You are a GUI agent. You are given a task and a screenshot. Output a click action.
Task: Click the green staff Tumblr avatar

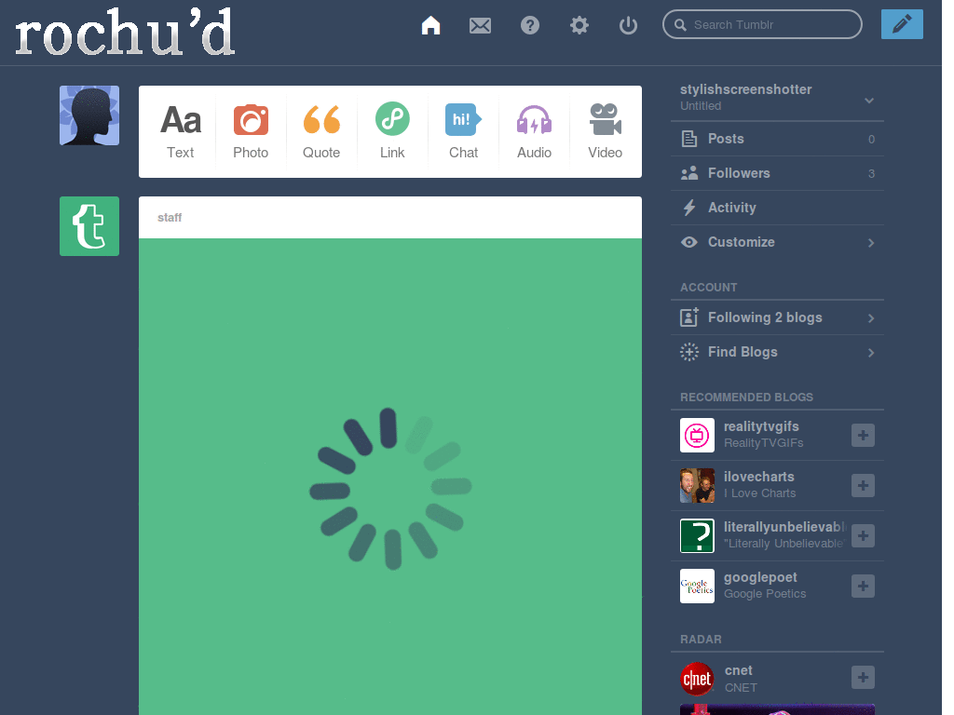click(x=89, y=226)
